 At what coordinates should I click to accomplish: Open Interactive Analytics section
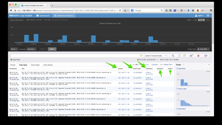tap(64, 16)
